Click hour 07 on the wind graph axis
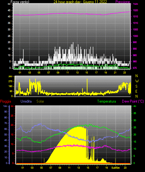 (x=49, y=73)
